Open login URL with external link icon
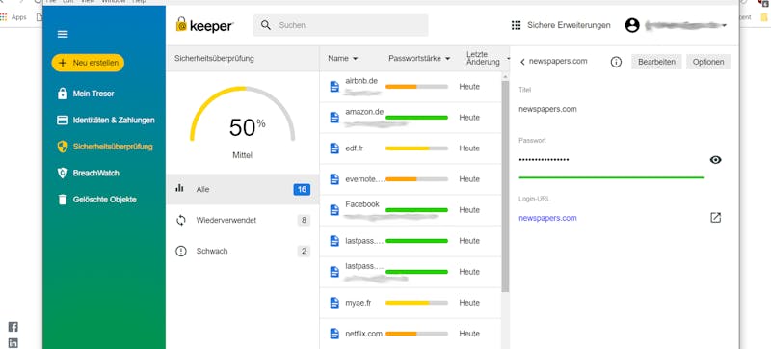 (716, 218)
